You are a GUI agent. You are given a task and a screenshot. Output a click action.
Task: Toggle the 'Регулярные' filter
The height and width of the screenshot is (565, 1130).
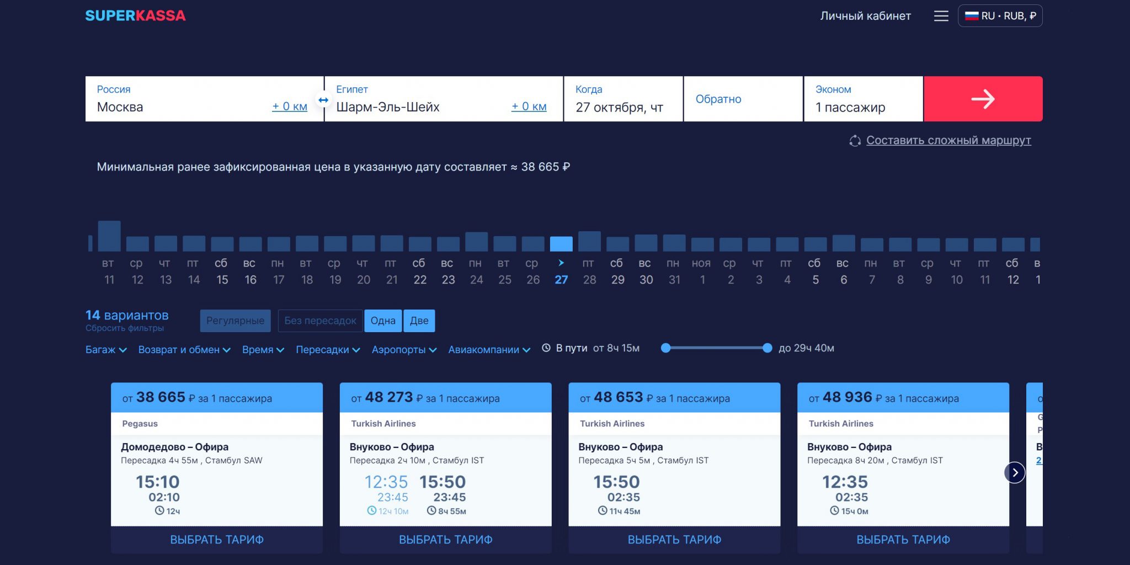click(235, 321)
